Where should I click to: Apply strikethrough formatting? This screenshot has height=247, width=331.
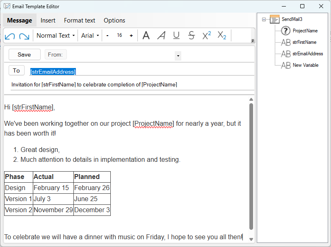(x=191, y=36)
